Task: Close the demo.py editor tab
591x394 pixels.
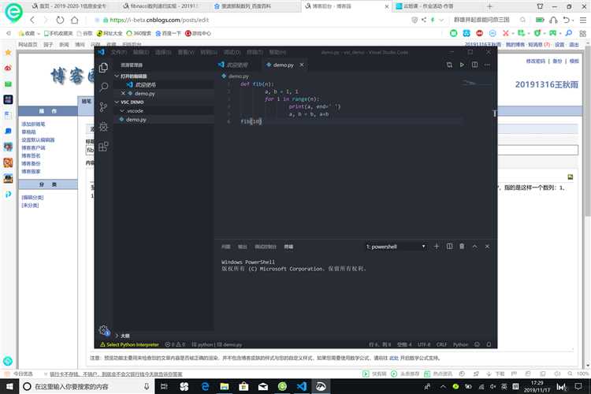Action: pos(302,65)
